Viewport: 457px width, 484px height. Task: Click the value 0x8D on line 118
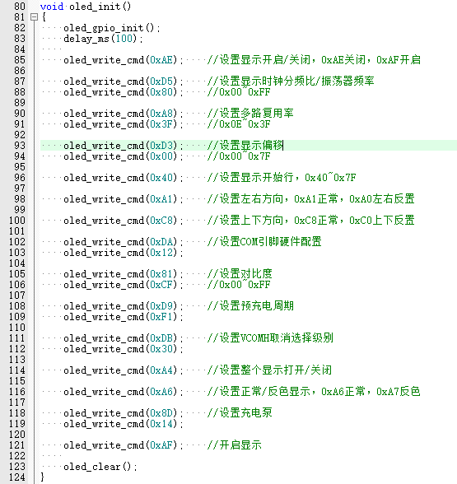click(161, 413)
